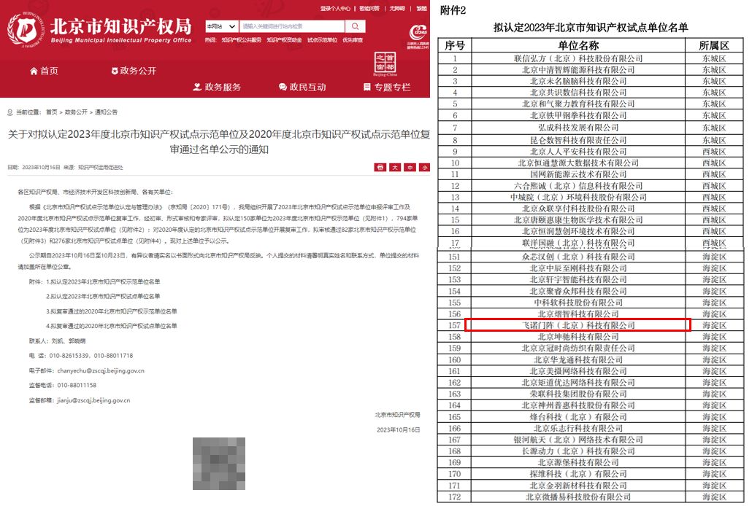Select row 长源动力（北京）科技有限公司
The width and height of the screenshot is (752, 506).
click(591, 451)
